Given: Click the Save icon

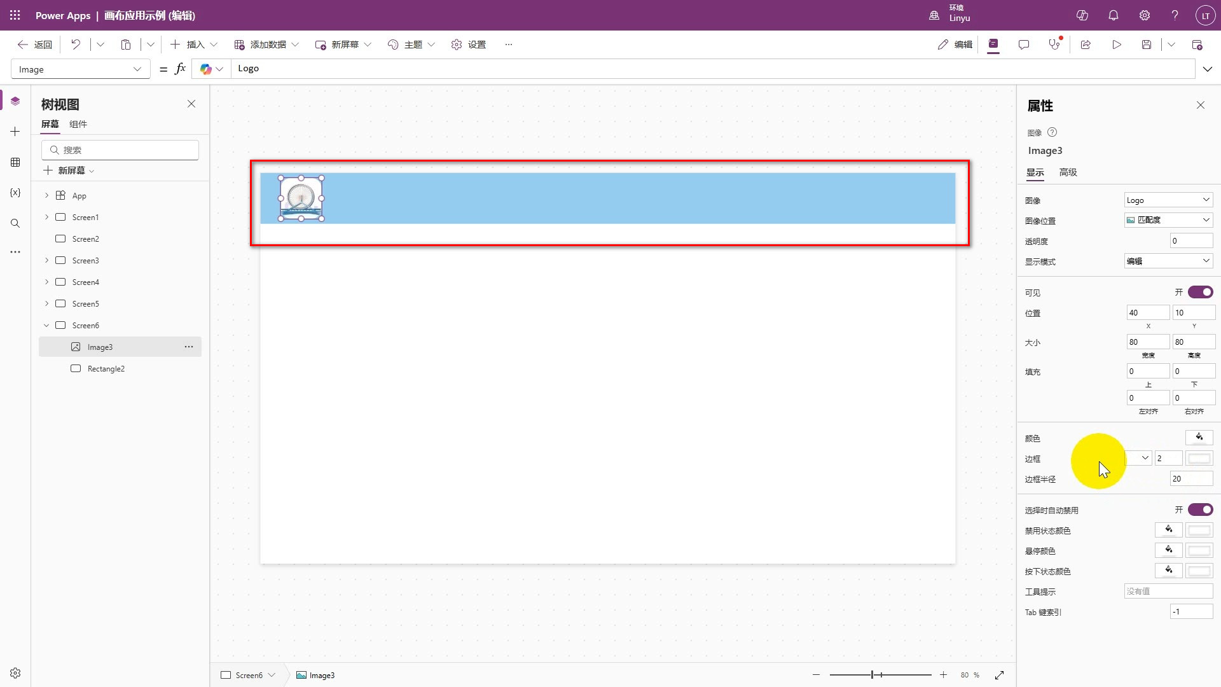Looking at the screenshot, I should pyautogui.click(x=1146, y=45).
